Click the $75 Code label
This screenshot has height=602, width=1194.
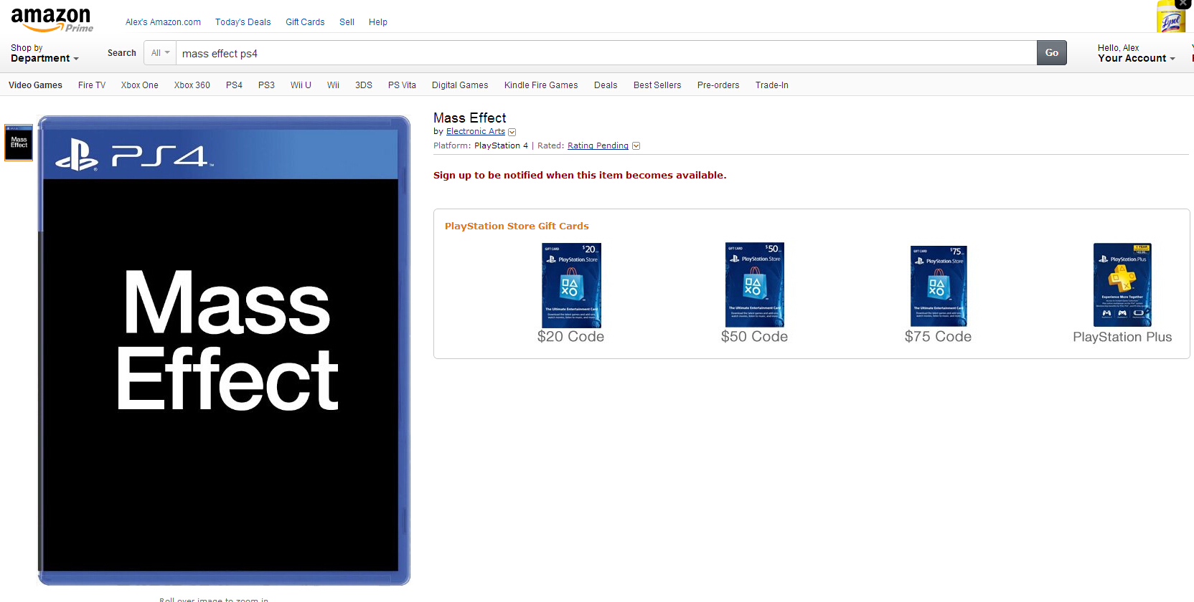[x=939, y=337]
